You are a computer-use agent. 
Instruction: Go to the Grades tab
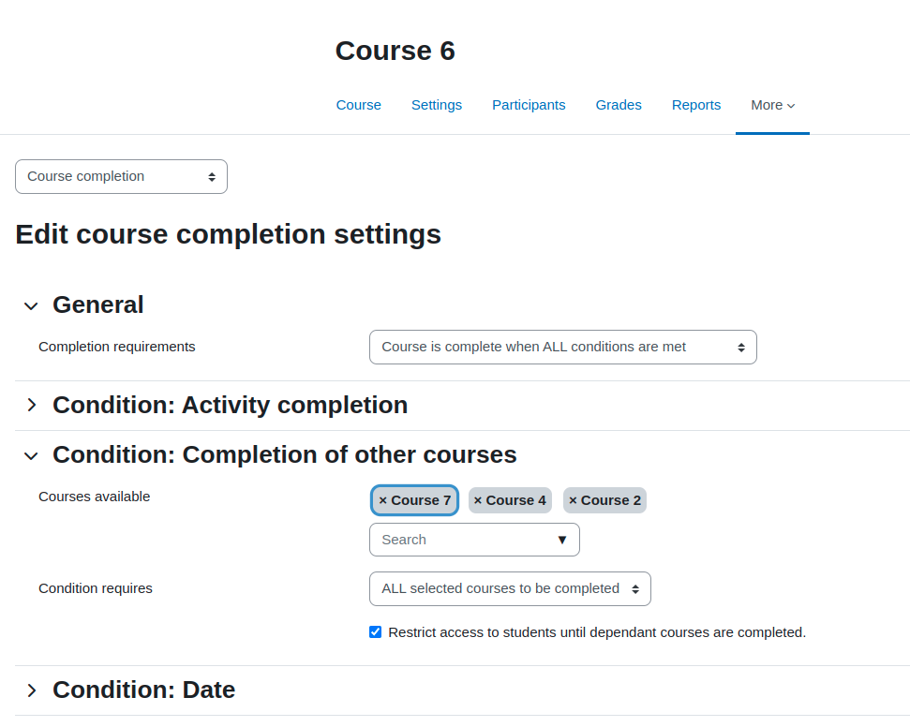tap(619, 105)
